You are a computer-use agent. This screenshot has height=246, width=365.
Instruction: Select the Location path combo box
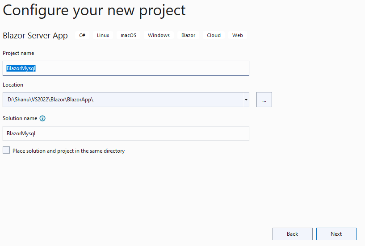(x=123, y=100)
